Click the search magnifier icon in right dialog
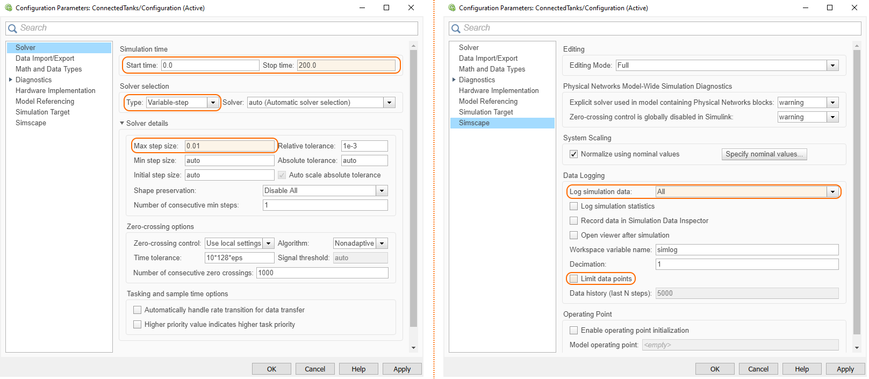The image size is (869, 379). click(x=456, y=28)
